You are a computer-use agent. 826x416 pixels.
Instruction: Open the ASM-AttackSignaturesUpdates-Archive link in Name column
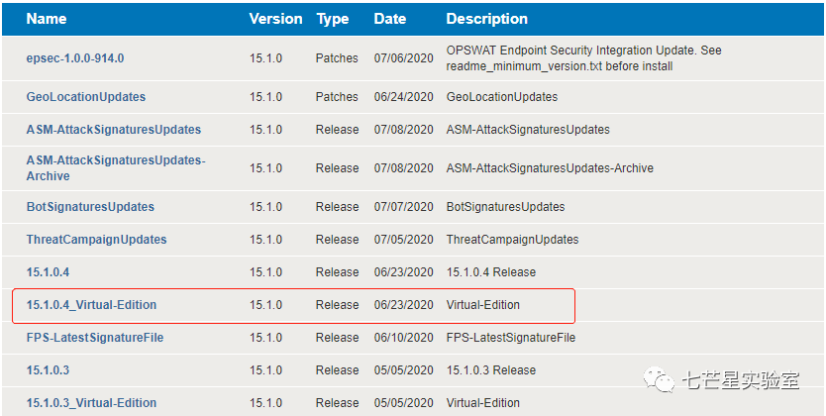116,168
